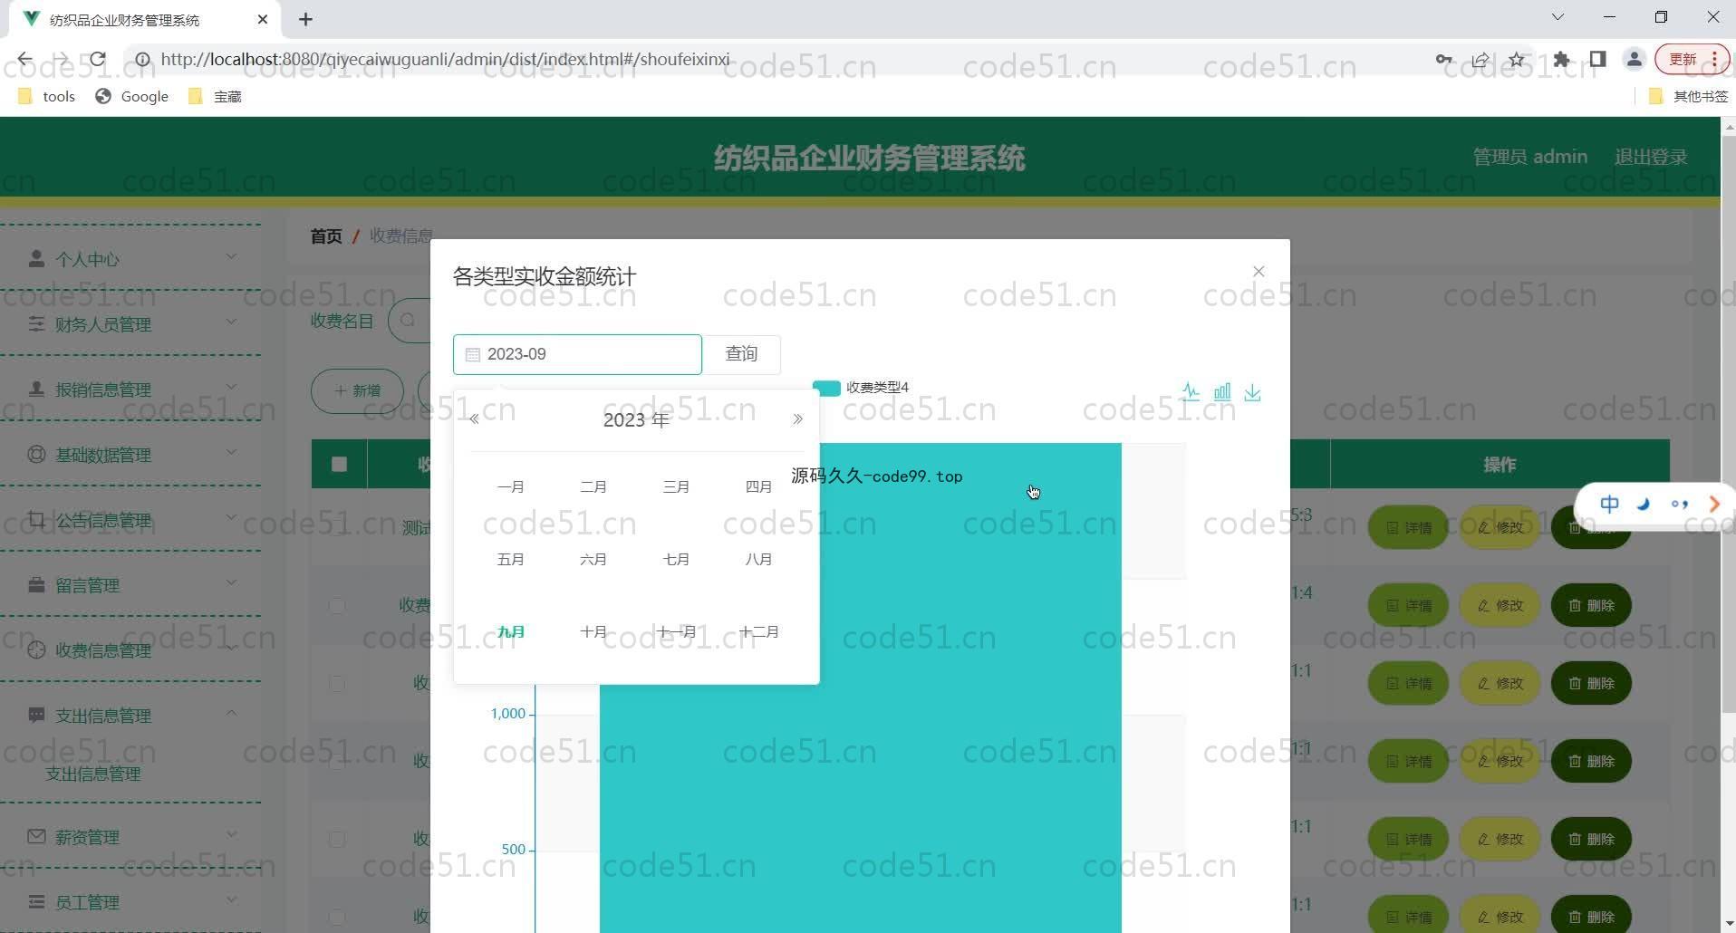Expand 薪资管理 sidebar menu

pos(131,837)
